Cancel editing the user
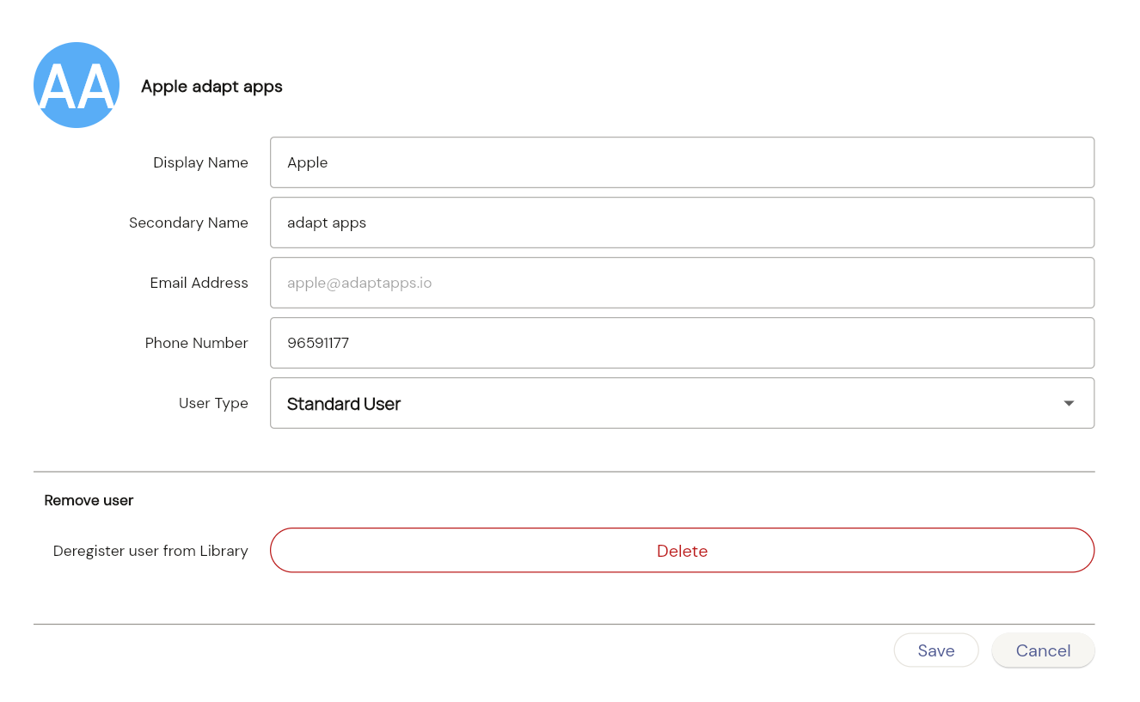The width and height of the screenshot is (1140, 702). pos(1042,650)
